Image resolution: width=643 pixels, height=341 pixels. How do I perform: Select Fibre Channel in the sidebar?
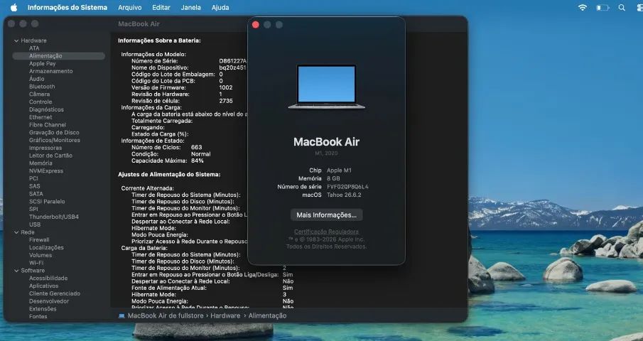pyautogui.click(x=48, y=124)
